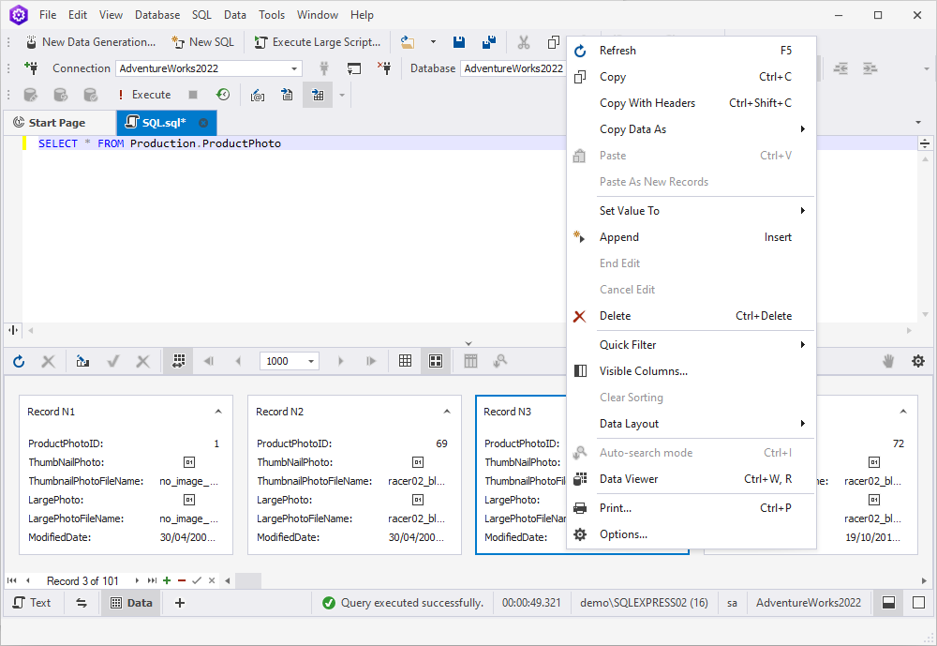Open the page size 1000 dropdown

click(311, 361)
